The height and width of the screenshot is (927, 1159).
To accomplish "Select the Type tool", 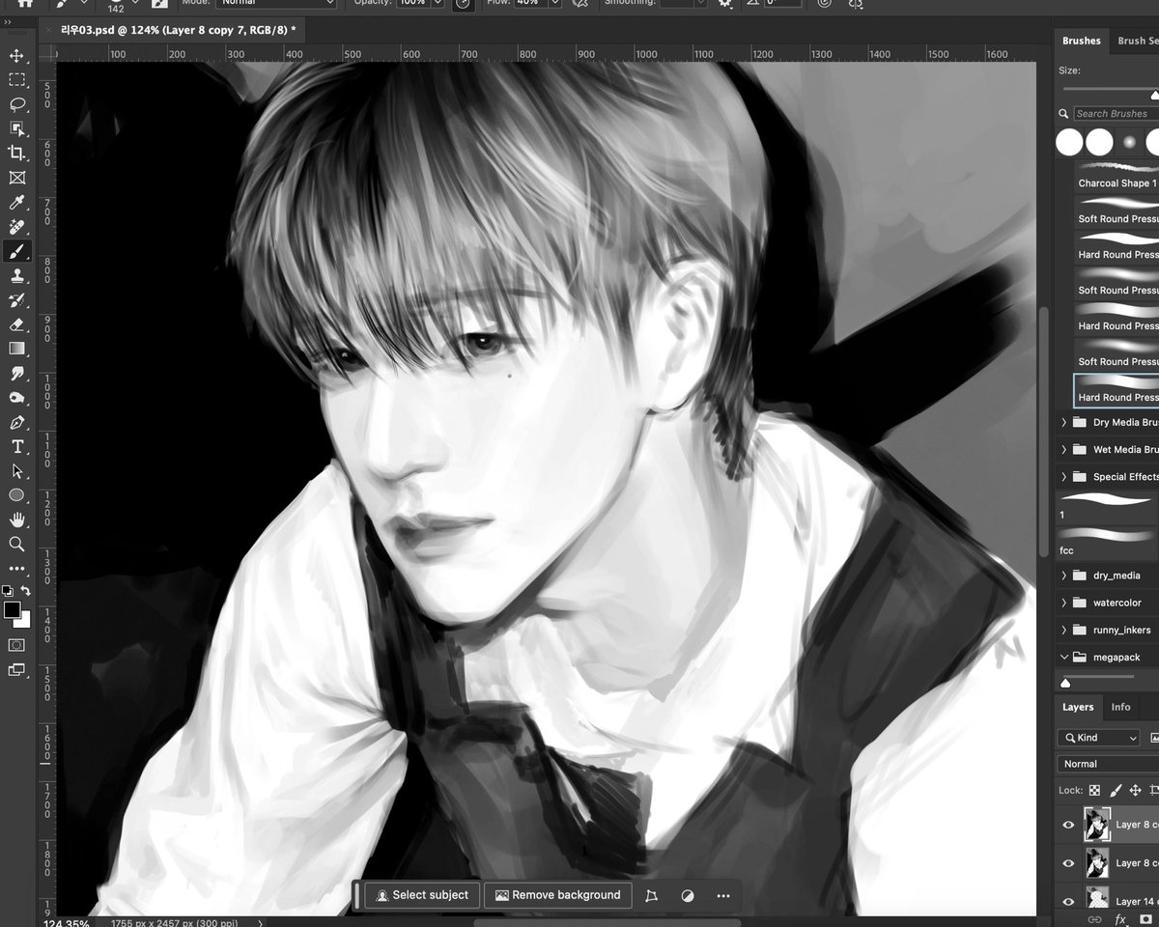I will (x=16, y=446).
